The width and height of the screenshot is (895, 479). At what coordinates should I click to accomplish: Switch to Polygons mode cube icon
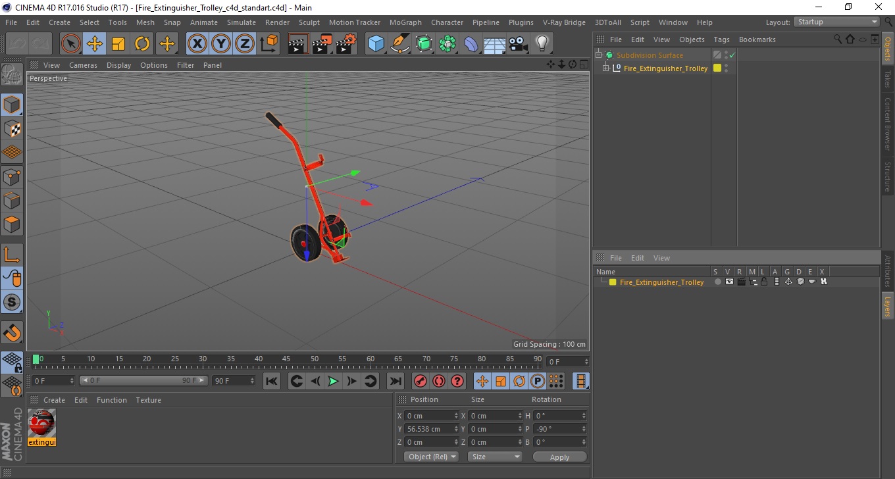click(12, 224)
